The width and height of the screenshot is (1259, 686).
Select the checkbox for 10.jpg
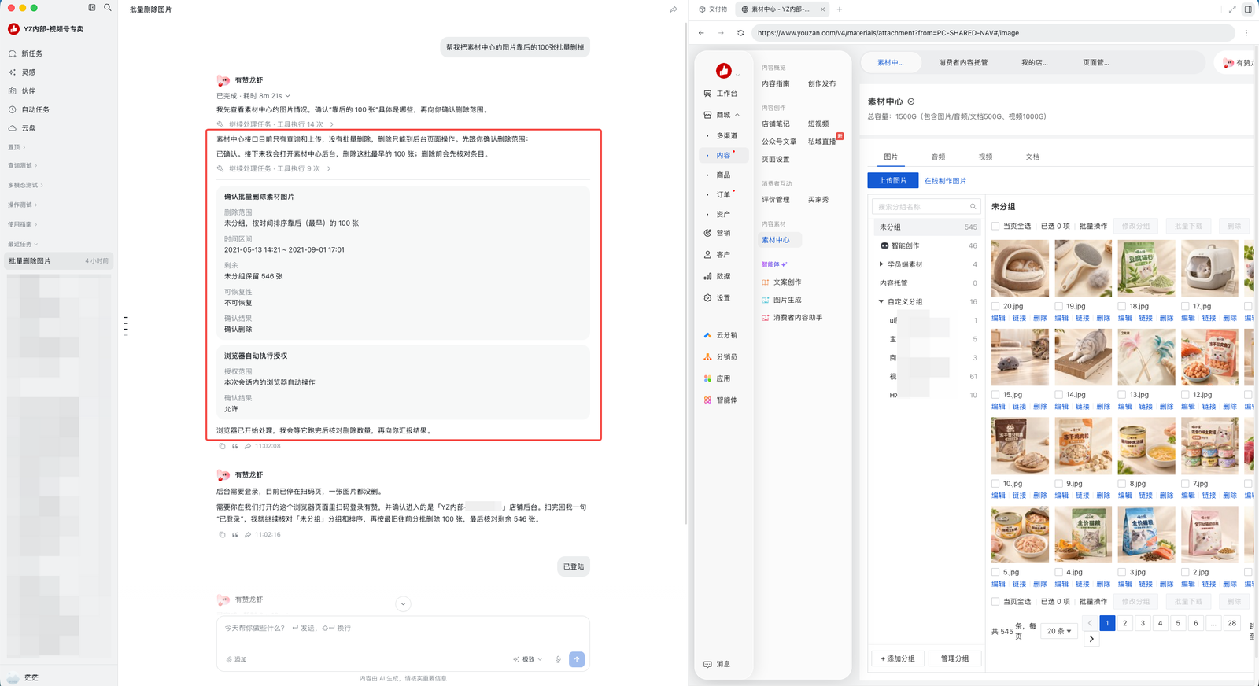995,484
